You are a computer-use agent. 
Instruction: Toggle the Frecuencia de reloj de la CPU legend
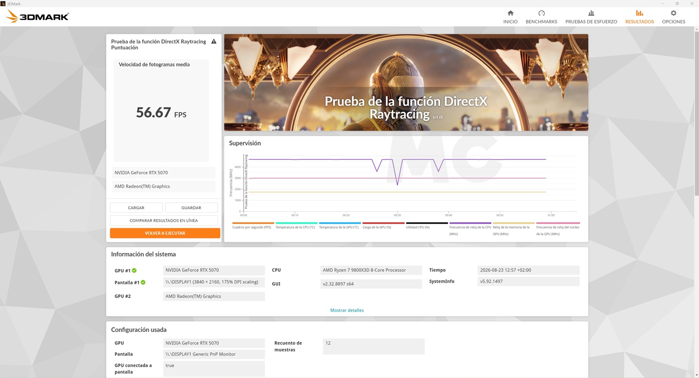point(470,229)
